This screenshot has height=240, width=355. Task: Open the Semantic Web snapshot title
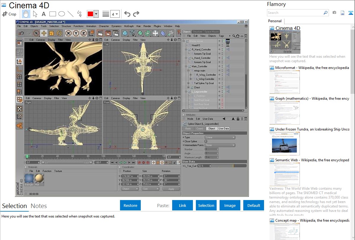coord(312,160)
